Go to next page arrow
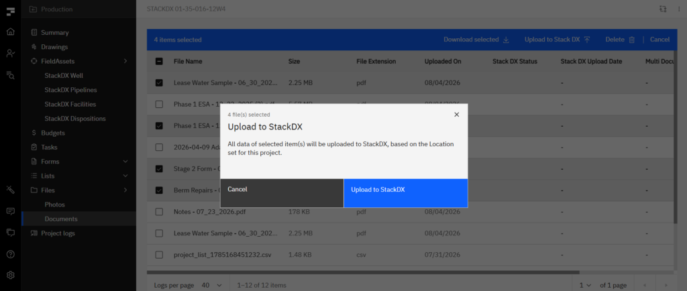Image resolution: width=687 pixels, height=291 pixels. coord(666,286)
